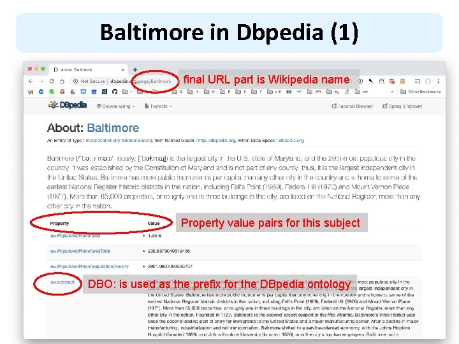Go back with the browser back arrow
Image resolution: width=459 pixels, height=344 pixels.
31,81
